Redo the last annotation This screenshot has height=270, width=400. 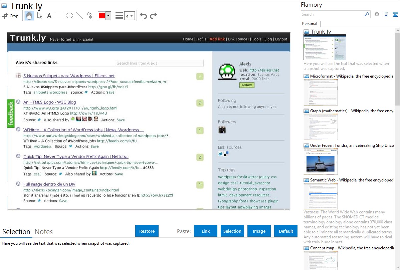point(153,16)
